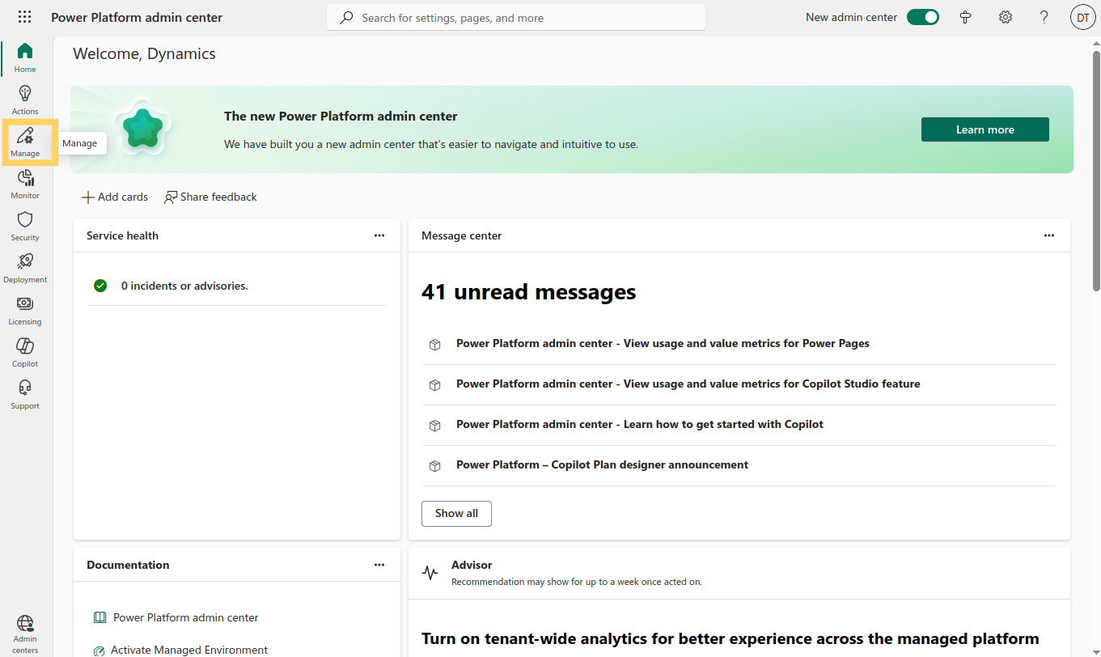Image resolution: width=1101 pixels, height=657 pixels.
Task: Open the app launcher waffle icon
Action: click(25, 17)
